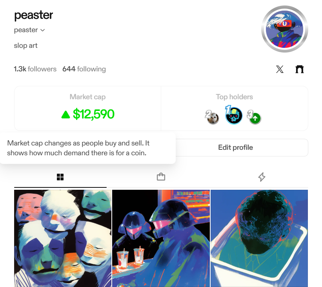Viewport: 322px width, 287px height.
Task: Switch to the grid posts tab
Action: click(60, 177)
